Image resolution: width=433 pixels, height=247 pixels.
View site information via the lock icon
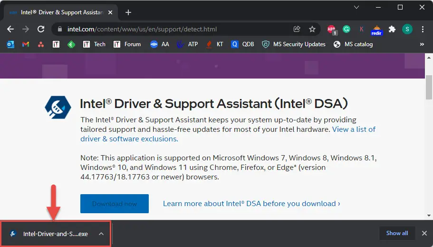coord(60,29)
